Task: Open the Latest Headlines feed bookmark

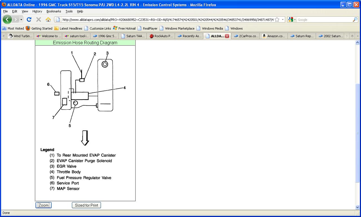Action: (68, 28)
